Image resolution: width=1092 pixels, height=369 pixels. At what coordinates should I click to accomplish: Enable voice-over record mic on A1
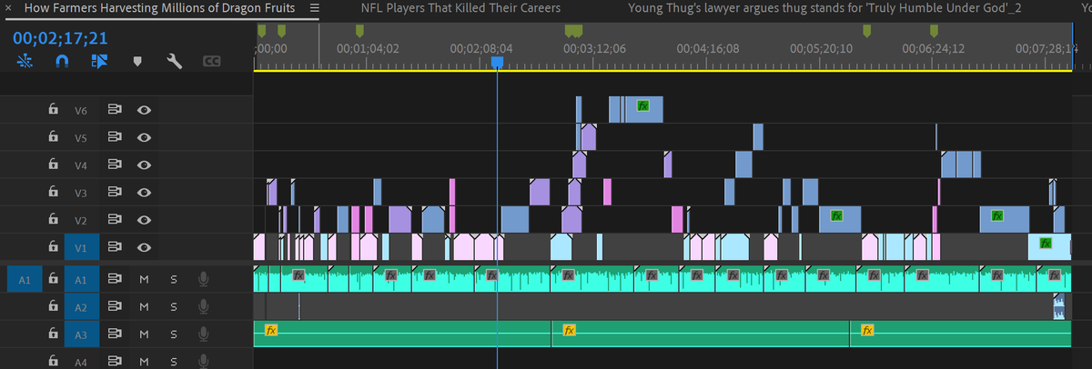(x=204, y=279)
